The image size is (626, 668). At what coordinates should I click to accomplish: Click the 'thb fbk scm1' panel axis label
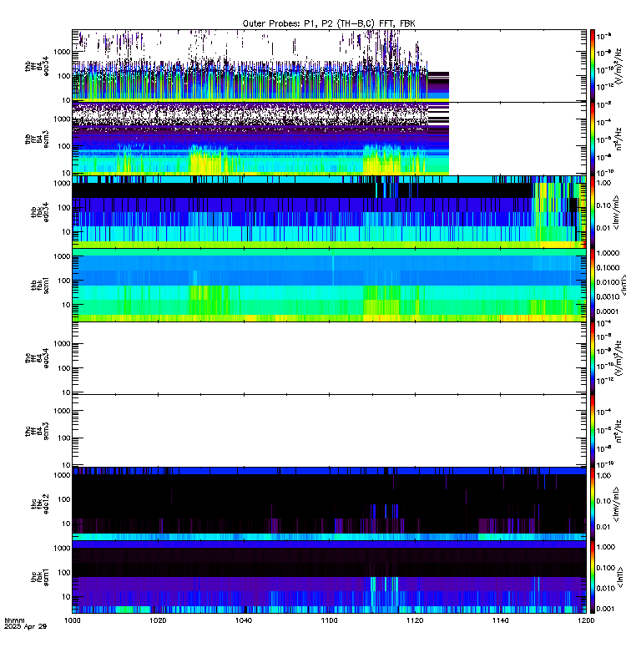pos(40,286)
